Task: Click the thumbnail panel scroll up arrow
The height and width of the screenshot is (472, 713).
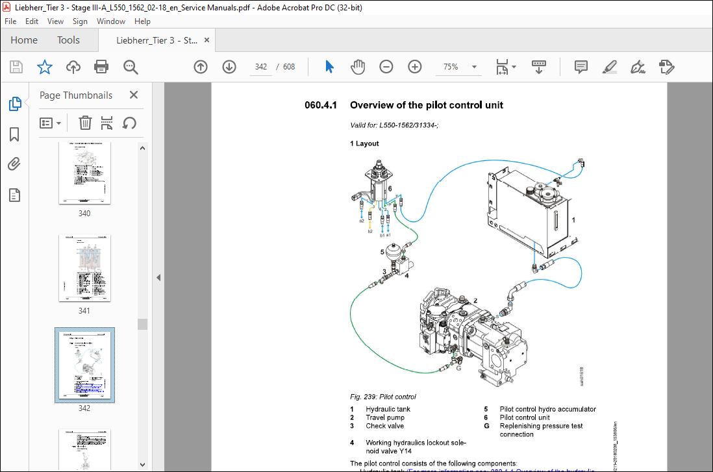Action: click(x=142, y=148)
